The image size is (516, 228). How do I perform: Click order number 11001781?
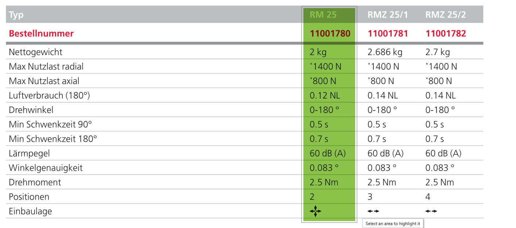tap(388, 34)
